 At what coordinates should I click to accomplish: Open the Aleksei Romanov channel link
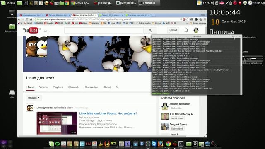180,104
